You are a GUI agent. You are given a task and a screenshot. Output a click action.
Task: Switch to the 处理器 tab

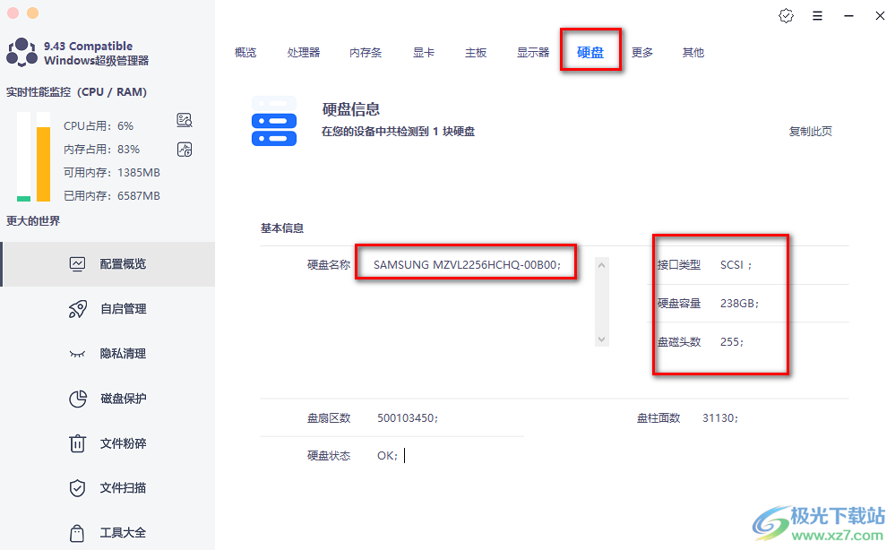pyautogui.click(x=304, y=53)
